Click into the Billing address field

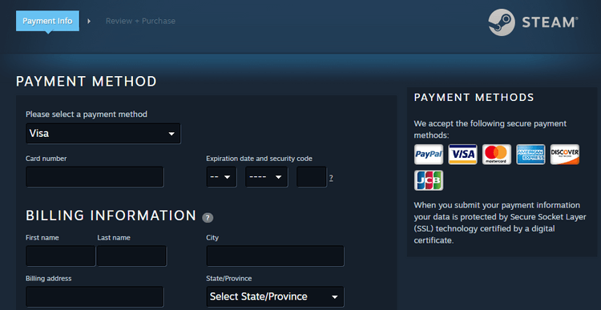95,296
